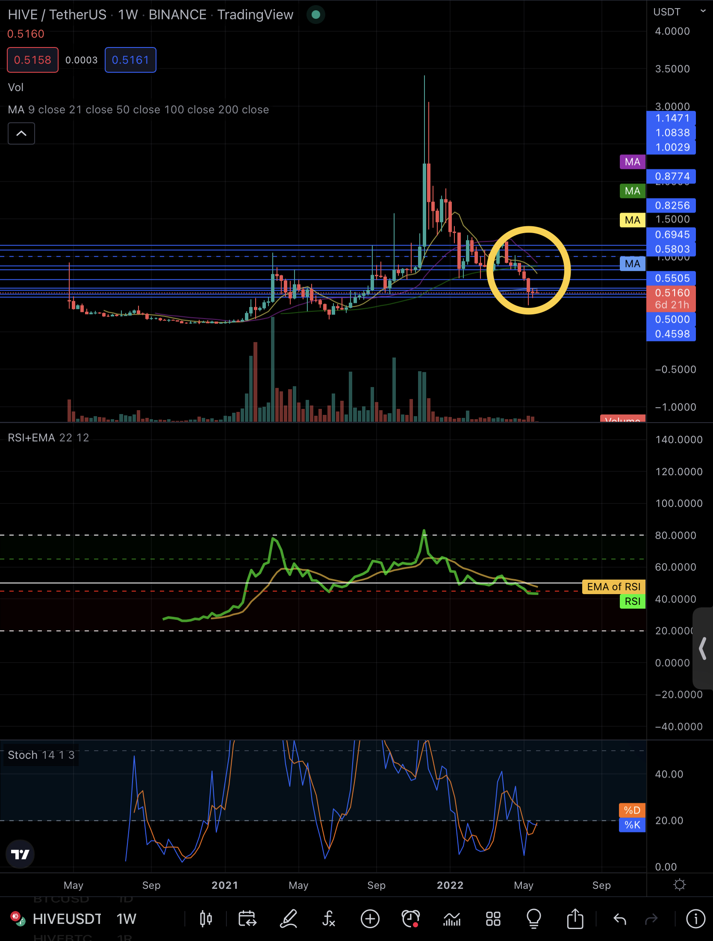Select the MA 9 close legend line
The image size is (713, 941).
pos(138,109)
